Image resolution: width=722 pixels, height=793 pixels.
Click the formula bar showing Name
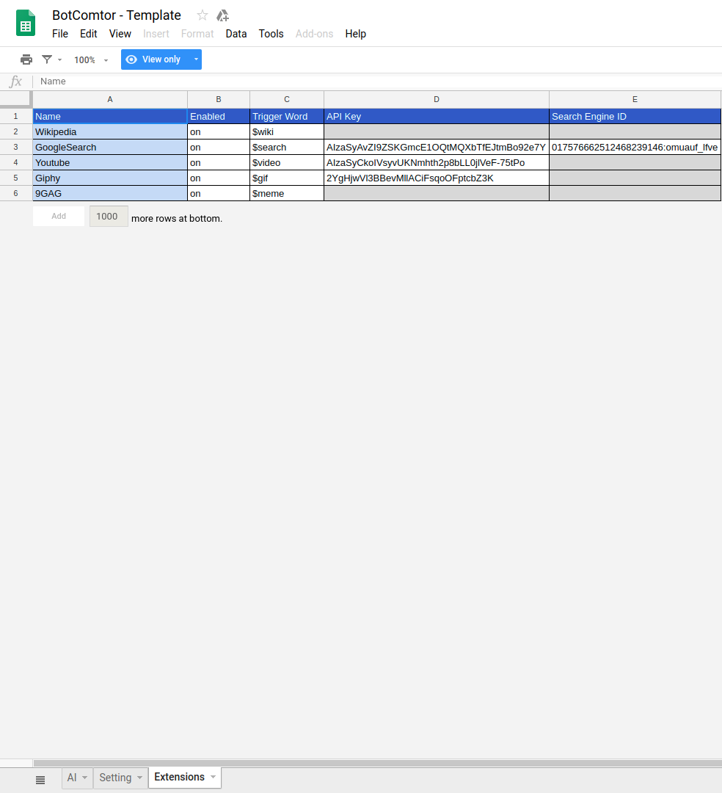tap(379, 82)
